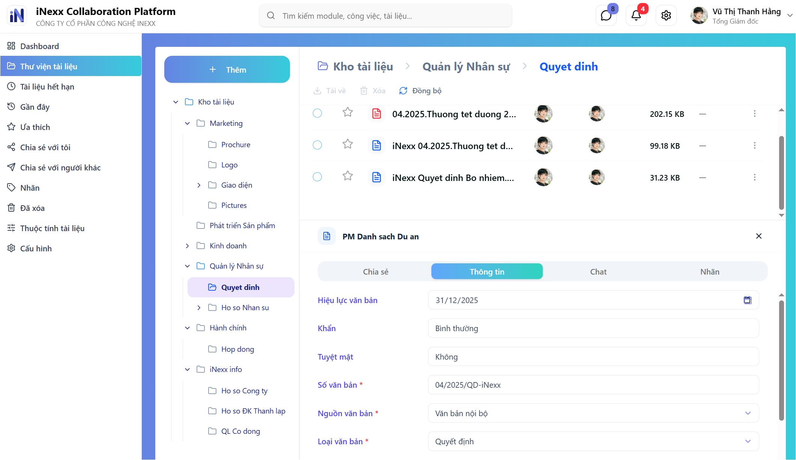Open the settings gear in the top bar
This screenshot has width=796, height=460.
[666, 15]
